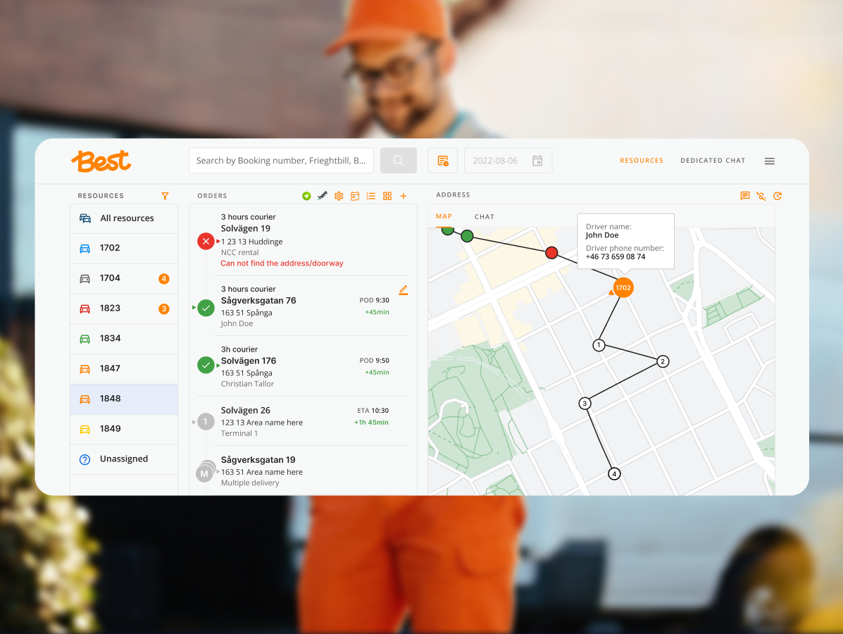Edit the Sågverksgatan 76 order pencil
Image resolution: width=843 pixels, height=634 pixels.
click(x=404, y=290)
